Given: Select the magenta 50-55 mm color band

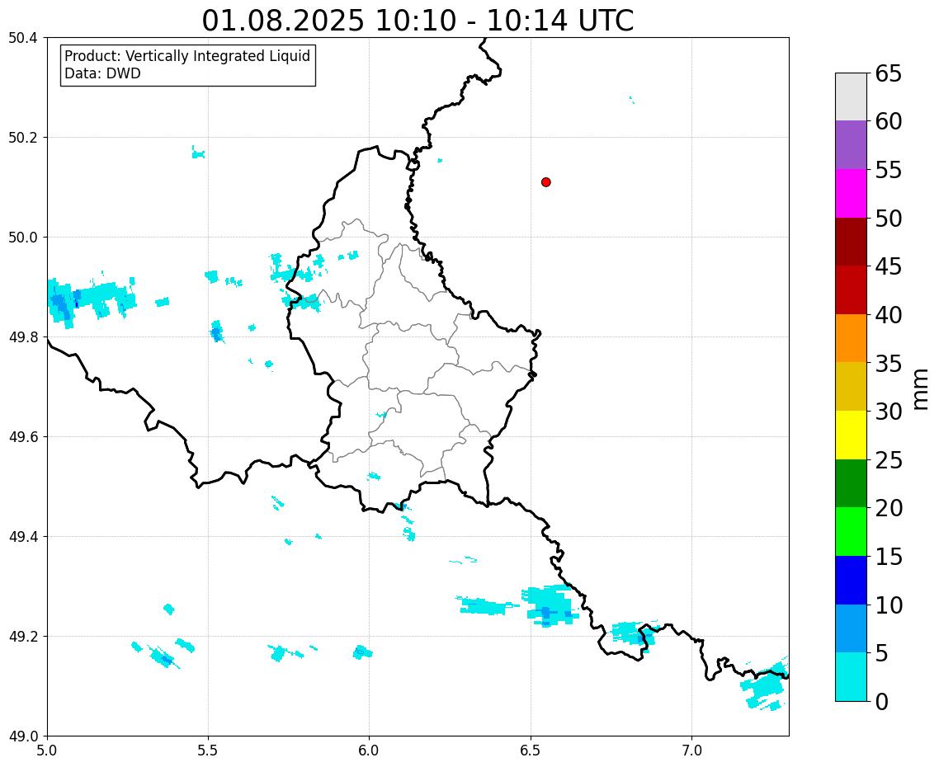Looking at the screenshot, I should tap(851, 193).
